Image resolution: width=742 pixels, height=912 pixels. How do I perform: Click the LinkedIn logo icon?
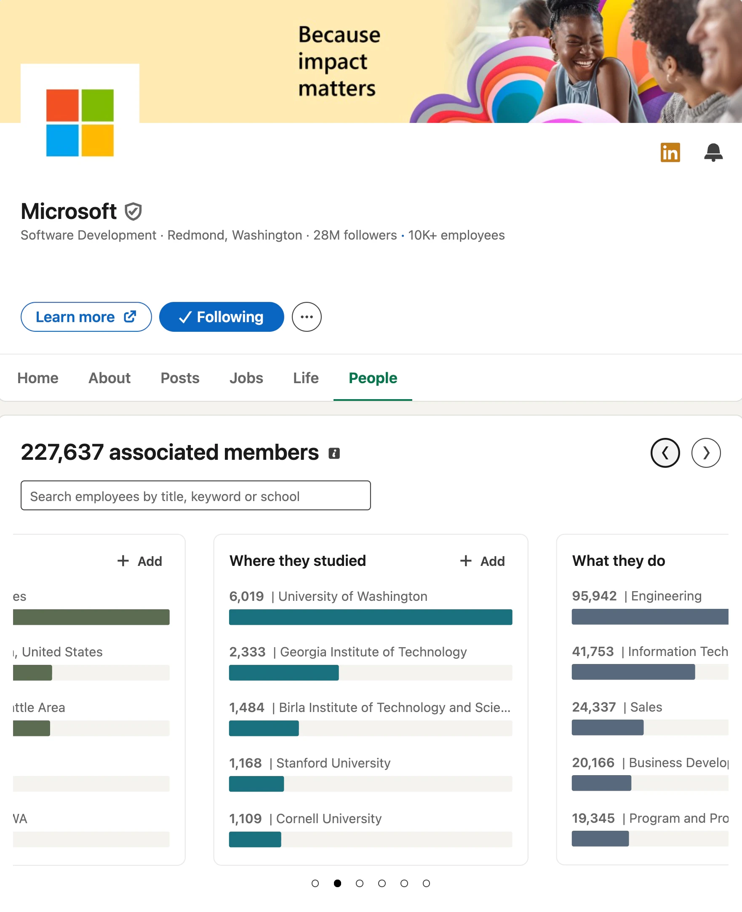(x=670, y=152)
